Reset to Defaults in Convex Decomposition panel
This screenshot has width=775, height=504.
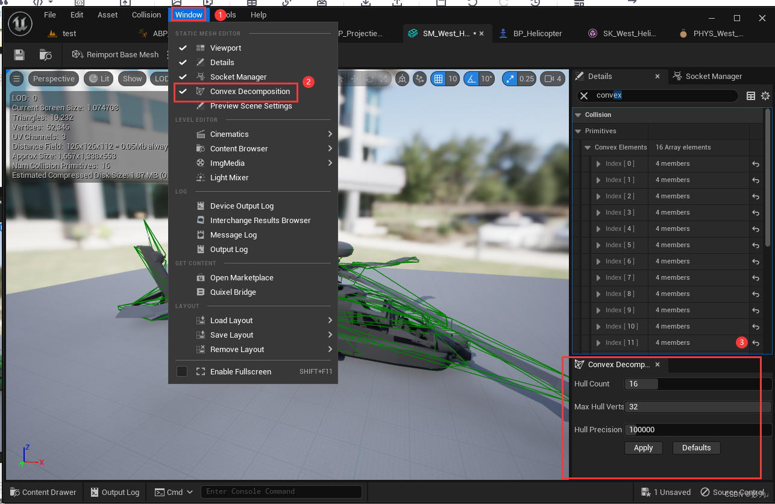tap(696, 448)
